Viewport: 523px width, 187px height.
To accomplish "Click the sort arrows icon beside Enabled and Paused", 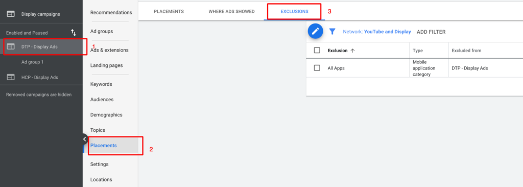I will (x=74, y=33).
